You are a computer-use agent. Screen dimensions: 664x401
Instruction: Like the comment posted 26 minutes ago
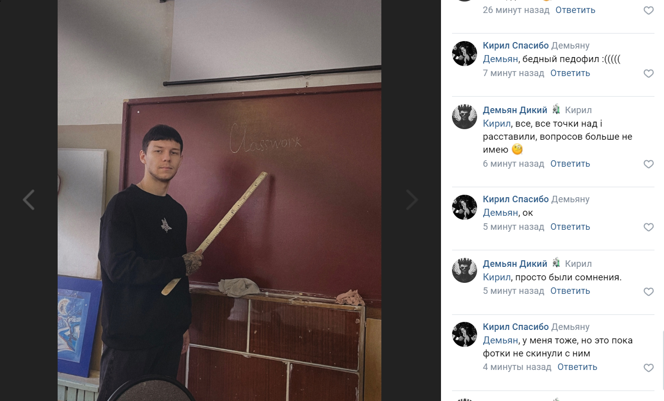[648, 10]
